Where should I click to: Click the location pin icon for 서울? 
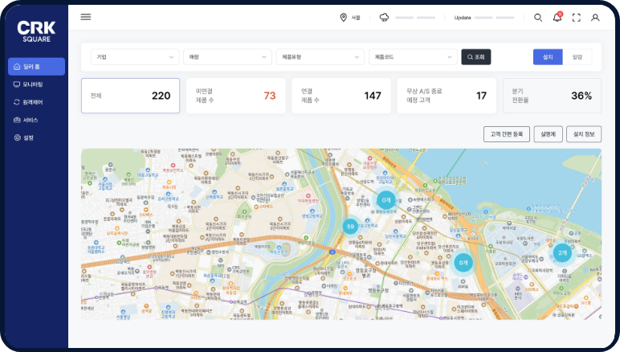click(x=343, y=17)
